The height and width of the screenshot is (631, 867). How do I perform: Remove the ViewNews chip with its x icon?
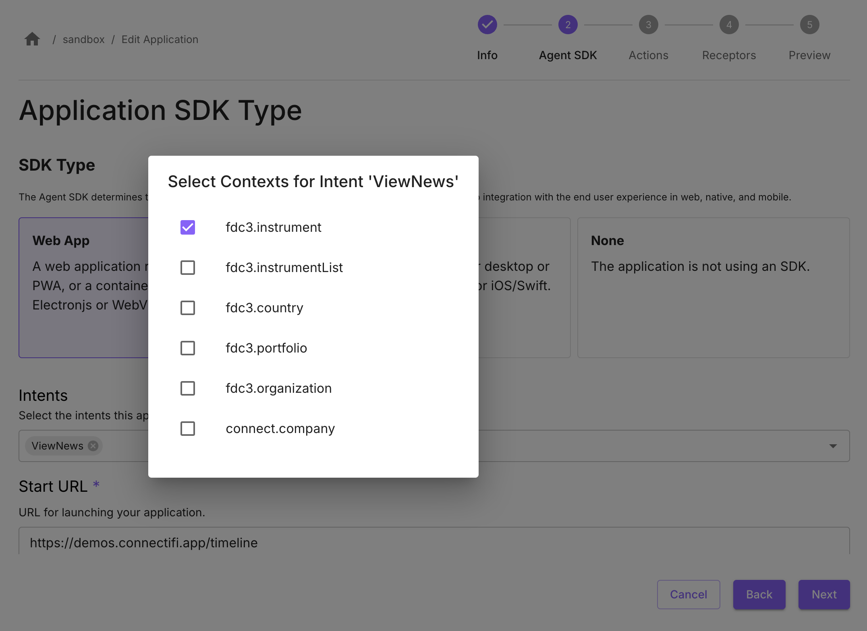[93, 446]
